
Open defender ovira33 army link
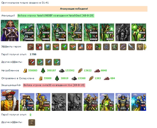[x=54, y=85]
